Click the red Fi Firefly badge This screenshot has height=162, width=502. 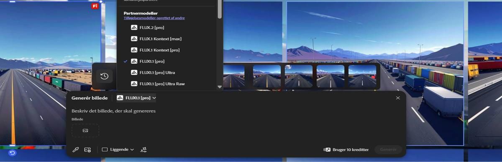point(95,6)
